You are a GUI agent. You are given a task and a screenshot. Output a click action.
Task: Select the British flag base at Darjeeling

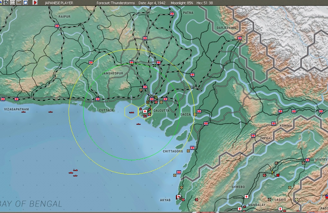pyautogui.click(x=240, y=38)
